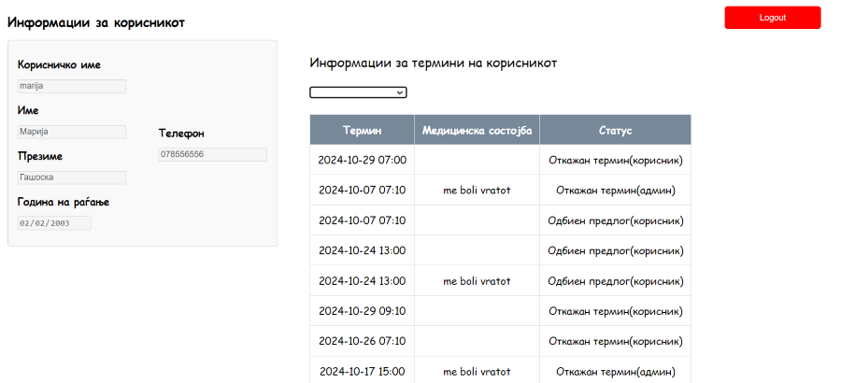Click the 2024-10-17 15:00 appointment cell
This screenshot has width=841, height=383.
[362, 371]
